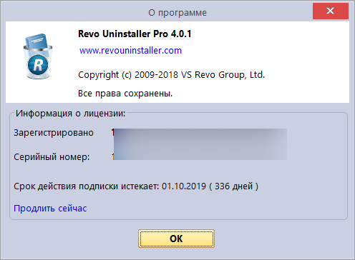
Task: Click the Revo Uninstaller trash bin logo
Action: (38, 56)
